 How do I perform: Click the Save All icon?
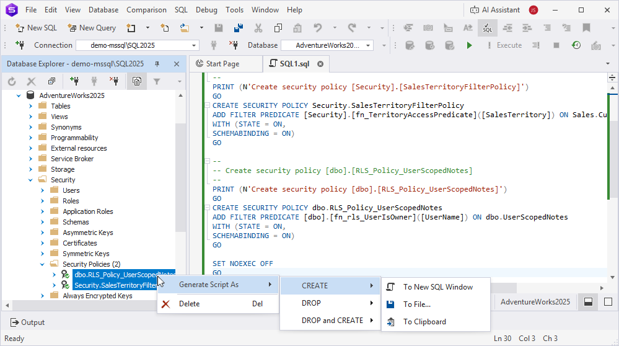[x=239, y=28]
